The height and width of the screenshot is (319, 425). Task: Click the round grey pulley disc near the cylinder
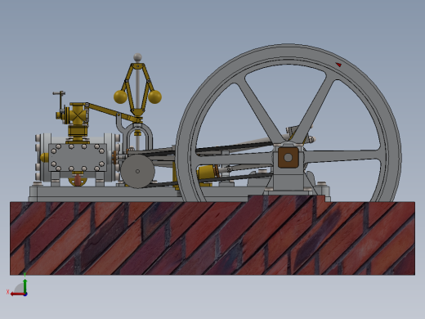[137, 171]
